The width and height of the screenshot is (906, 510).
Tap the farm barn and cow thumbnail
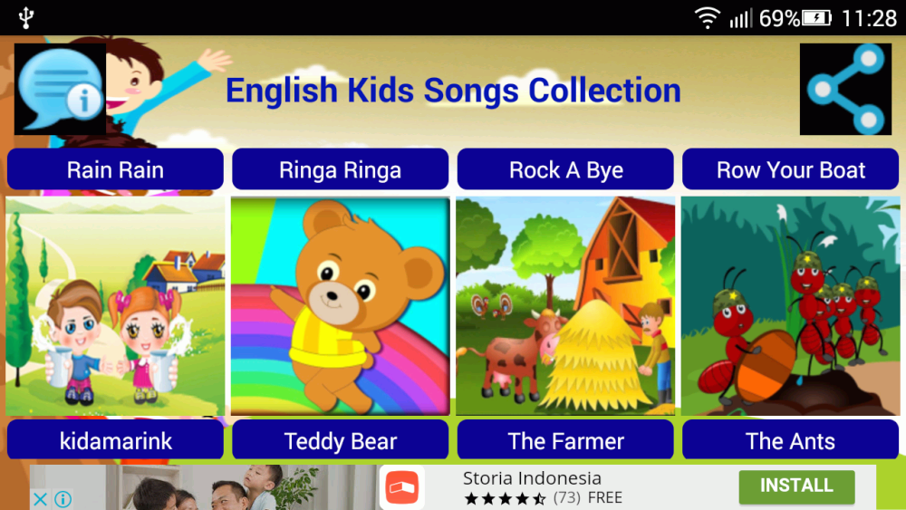(x=565, y=305)
